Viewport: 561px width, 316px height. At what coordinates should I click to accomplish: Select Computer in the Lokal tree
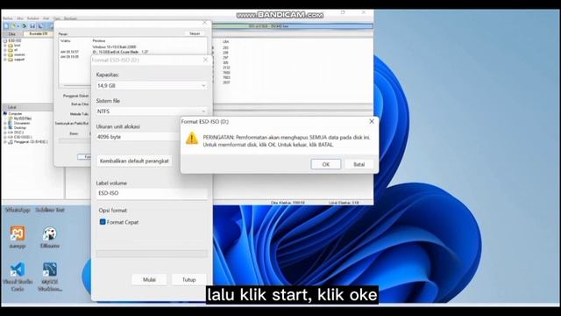point(15,113)
